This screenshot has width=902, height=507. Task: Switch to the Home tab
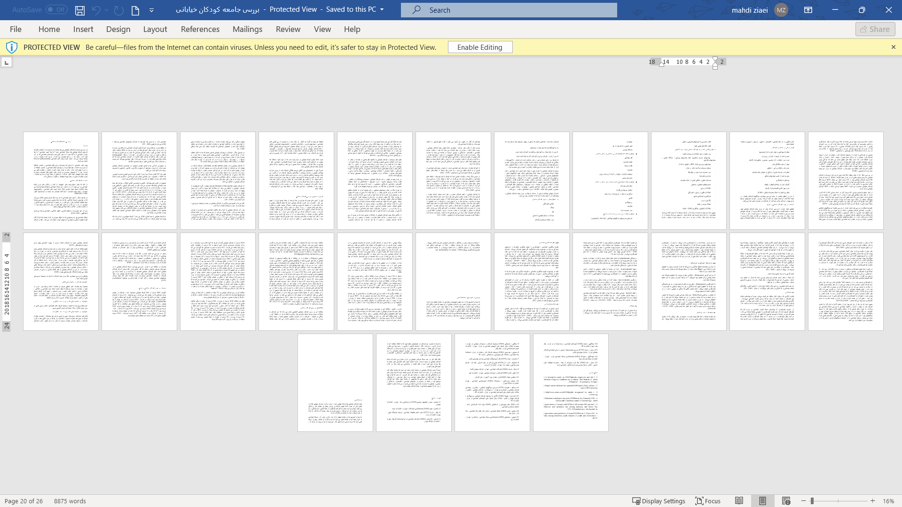point(49,29)
